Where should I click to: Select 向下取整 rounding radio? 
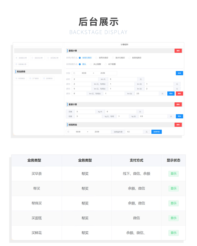[106, 64]
